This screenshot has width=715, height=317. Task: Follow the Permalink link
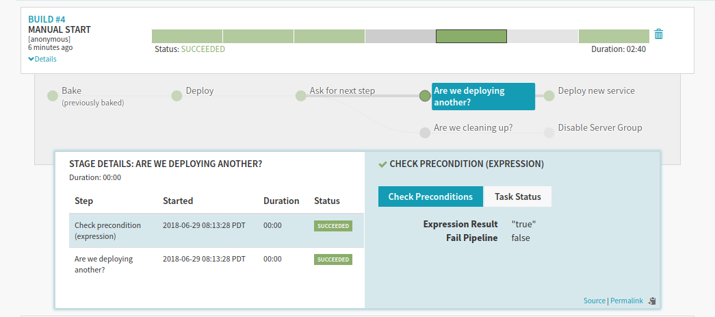(x=626, y=301)
